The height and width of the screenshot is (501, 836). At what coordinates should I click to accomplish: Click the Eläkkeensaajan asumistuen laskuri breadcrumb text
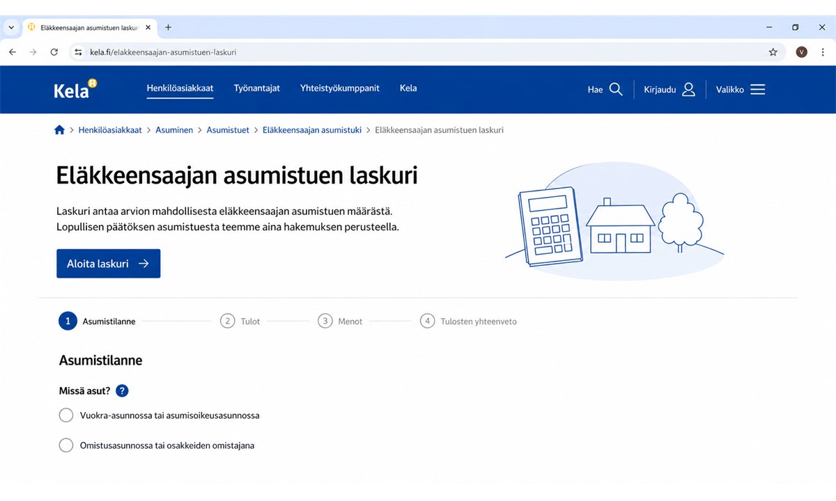click(x=439, y=130)
